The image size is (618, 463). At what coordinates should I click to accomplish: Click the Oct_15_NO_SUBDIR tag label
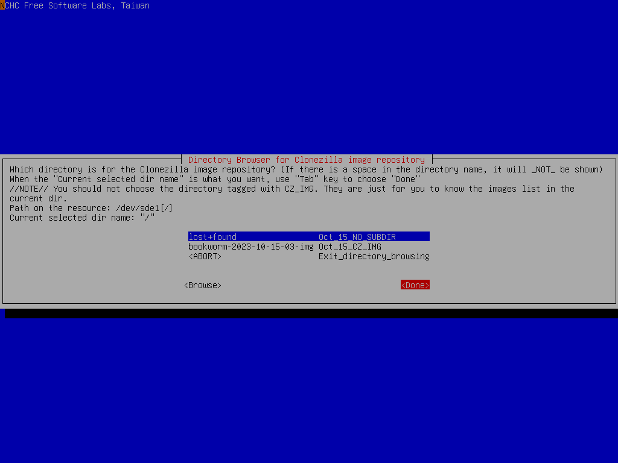357,236
